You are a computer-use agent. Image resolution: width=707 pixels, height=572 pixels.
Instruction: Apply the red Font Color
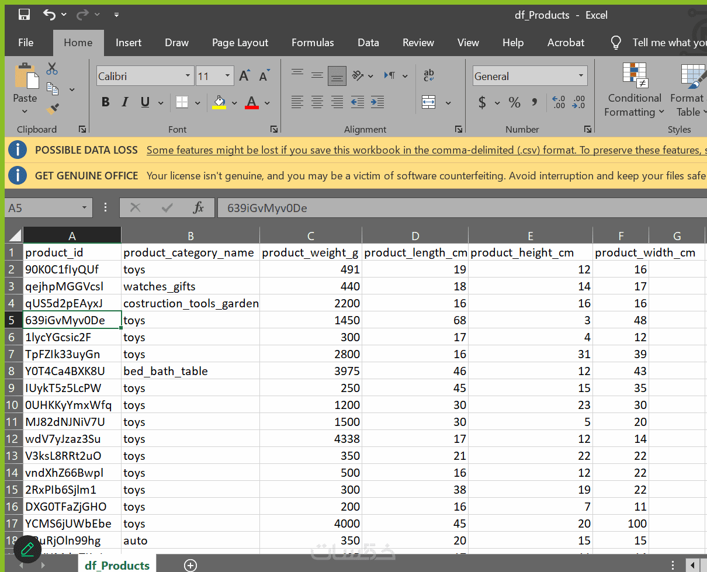252,102
